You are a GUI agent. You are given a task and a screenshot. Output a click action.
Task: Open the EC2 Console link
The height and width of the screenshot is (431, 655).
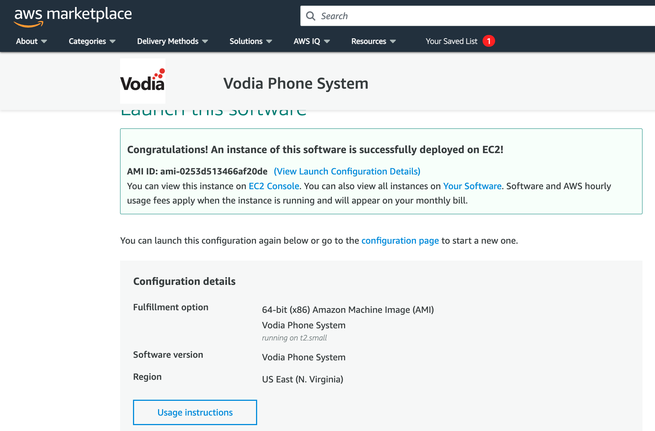click(x=274, y=186)
